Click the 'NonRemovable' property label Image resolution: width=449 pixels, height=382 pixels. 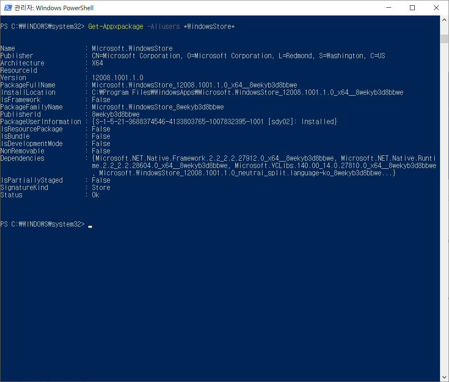click(22, 151)
